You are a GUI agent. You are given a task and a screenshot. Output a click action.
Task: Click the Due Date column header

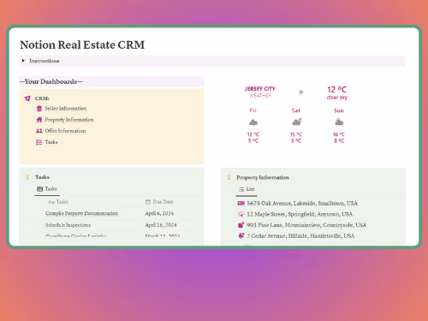[159, 202]
